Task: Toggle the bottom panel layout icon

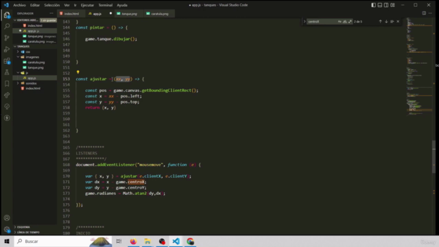Action: (379, 5)
